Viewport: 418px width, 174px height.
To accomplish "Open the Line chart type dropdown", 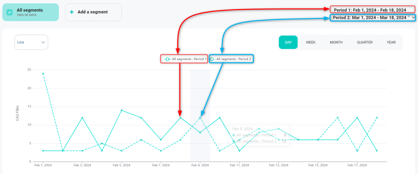I will (31, 42).
